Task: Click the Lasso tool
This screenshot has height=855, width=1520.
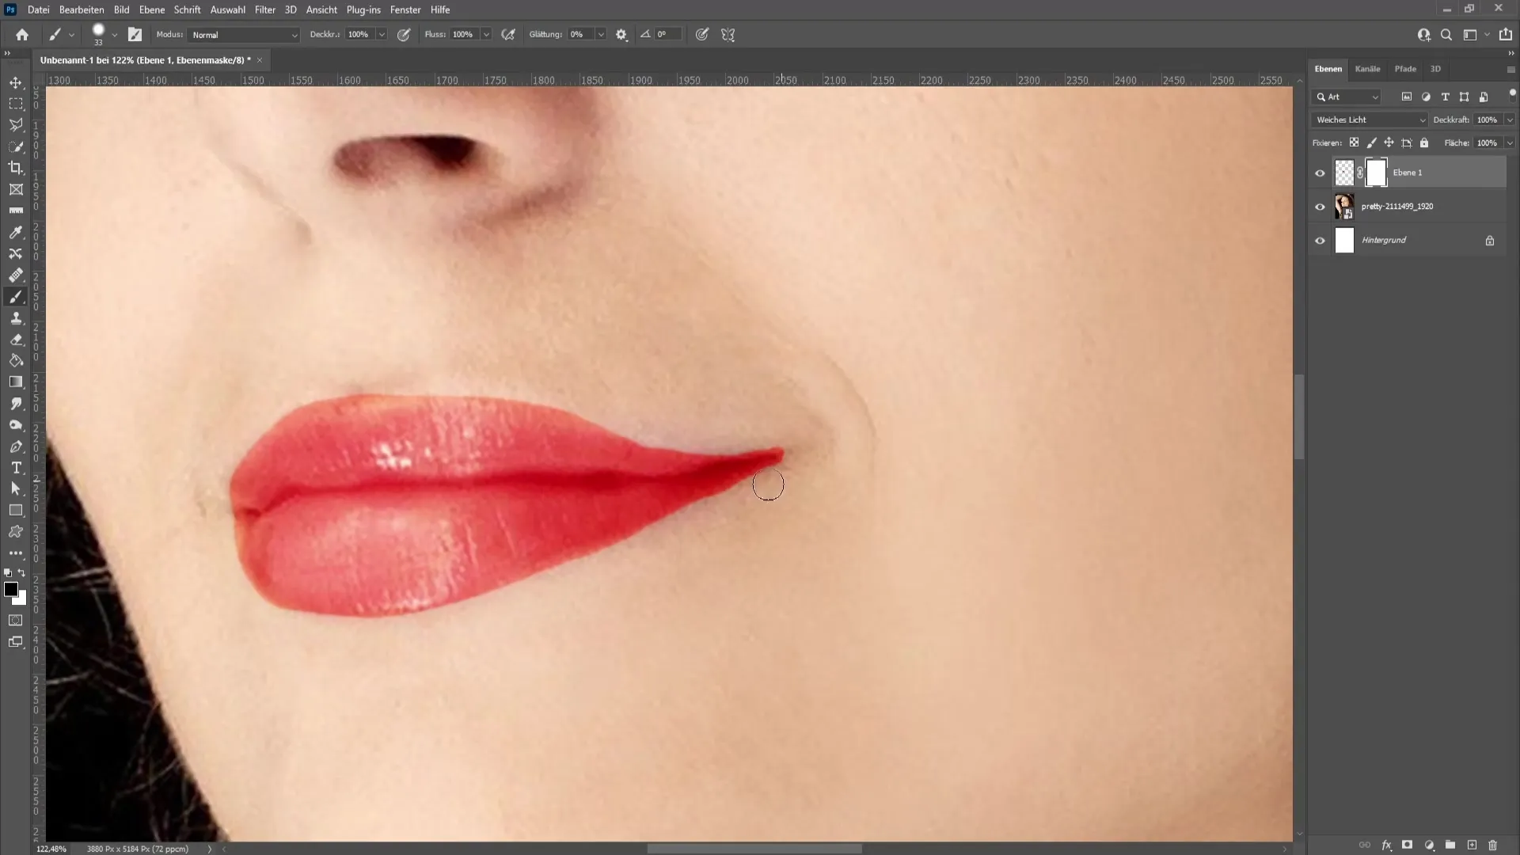Action: (x=16, y=124)
